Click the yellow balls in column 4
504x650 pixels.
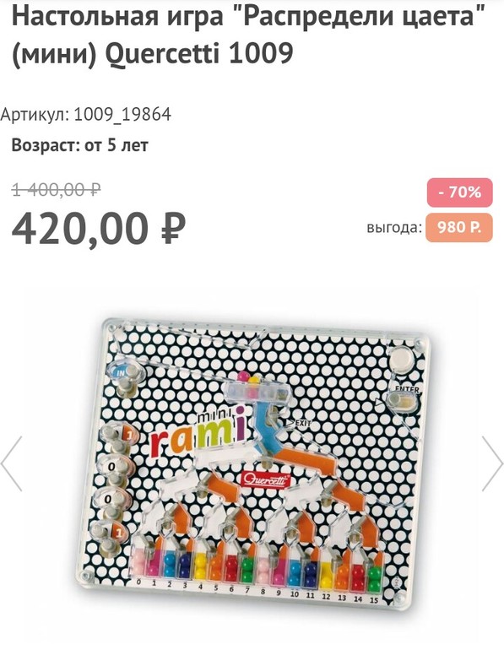tap(200, 566)
